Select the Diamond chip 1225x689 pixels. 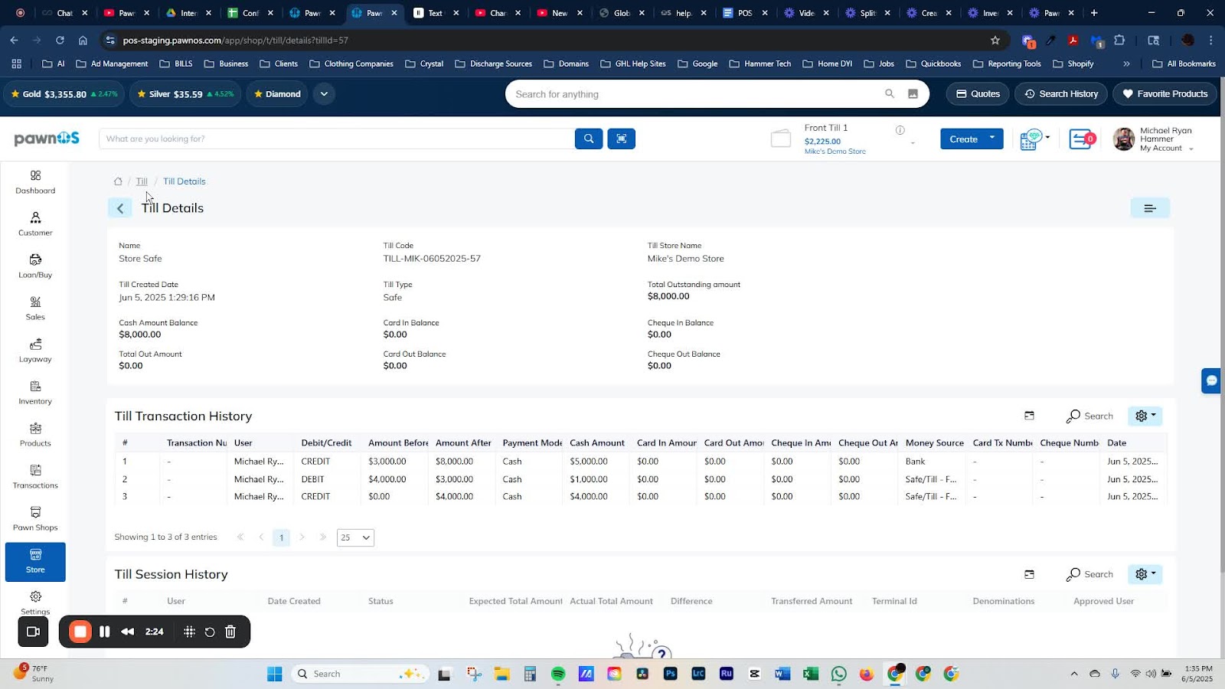[x=277, y=94]
